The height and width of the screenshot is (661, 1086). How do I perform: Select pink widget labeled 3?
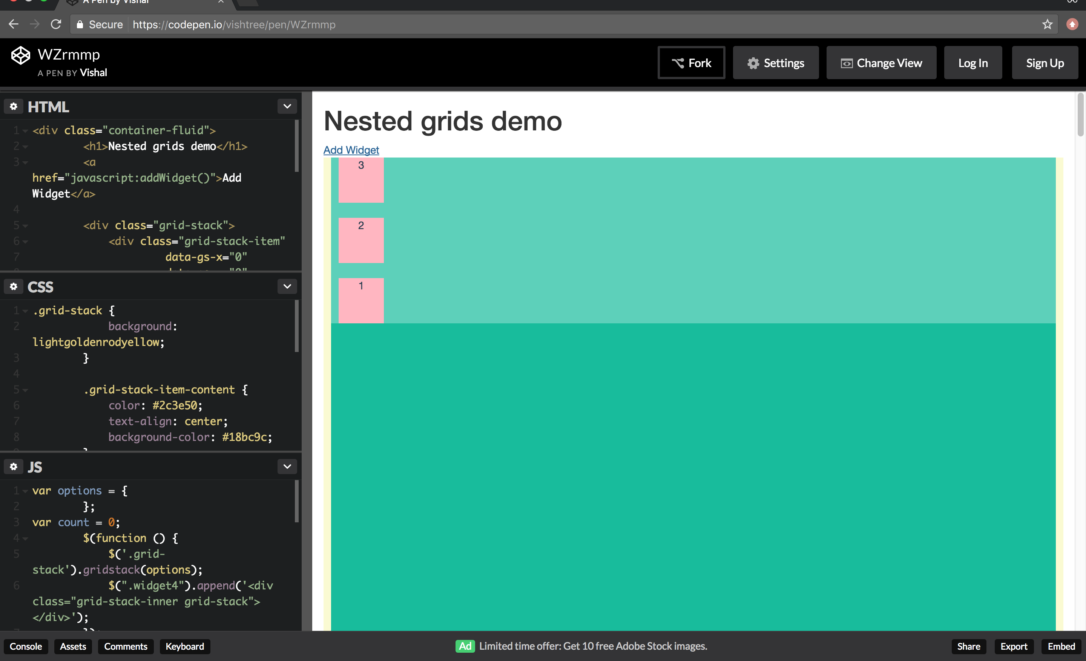(x=361, y=180)
